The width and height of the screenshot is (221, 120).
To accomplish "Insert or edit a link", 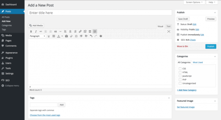I will click(80, 31).
